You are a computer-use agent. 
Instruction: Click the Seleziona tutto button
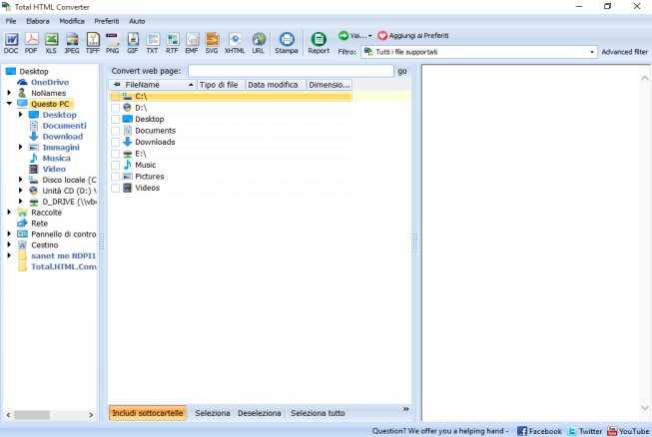pos(316,413)
